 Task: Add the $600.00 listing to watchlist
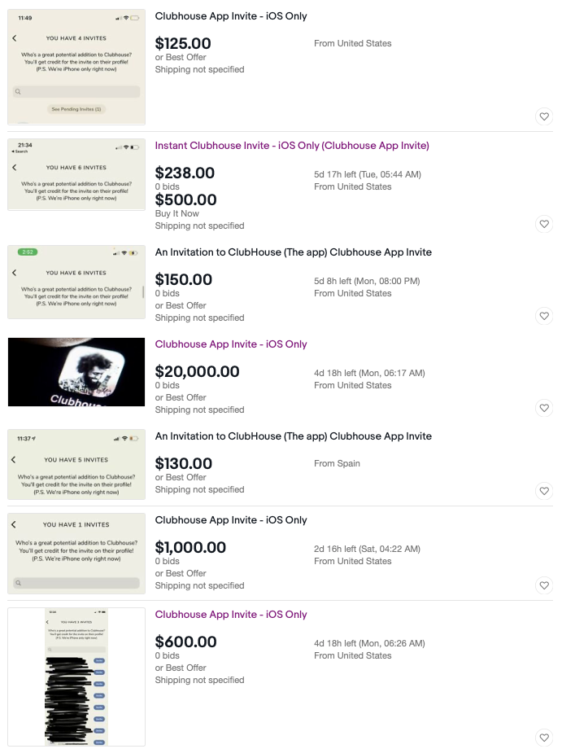(544, 738)
